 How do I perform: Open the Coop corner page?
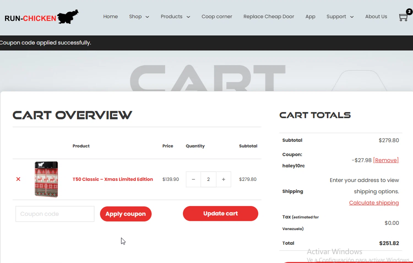tap(217, 16)
